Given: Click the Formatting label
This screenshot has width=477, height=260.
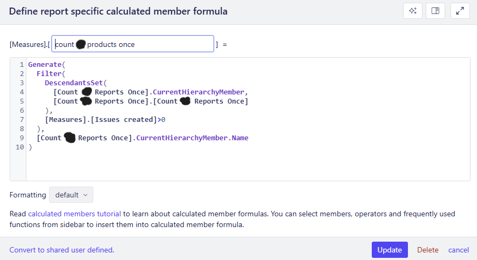Looking at the screenshot, I should pos(28,195).
